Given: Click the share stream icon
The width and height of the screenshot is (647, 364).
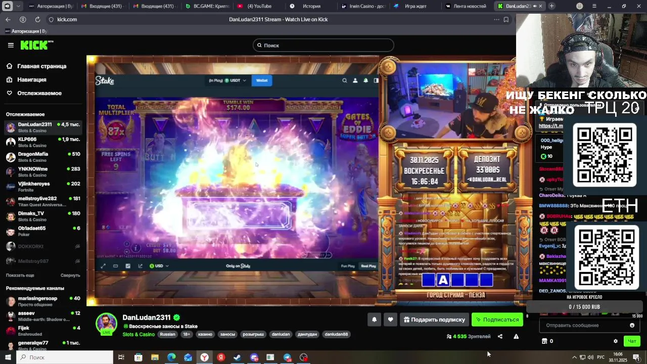Looking at the screenshot, I should point(500,336).
